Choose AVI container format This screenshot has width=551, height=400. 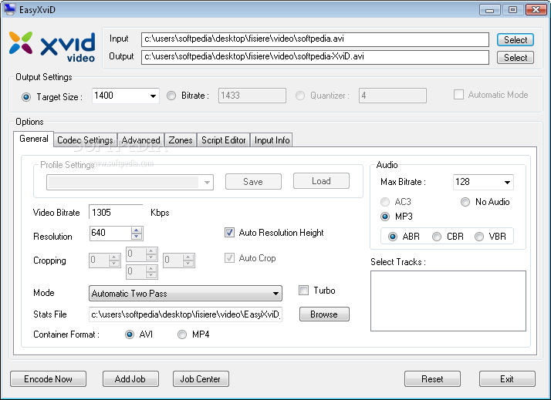pos(130,334)
